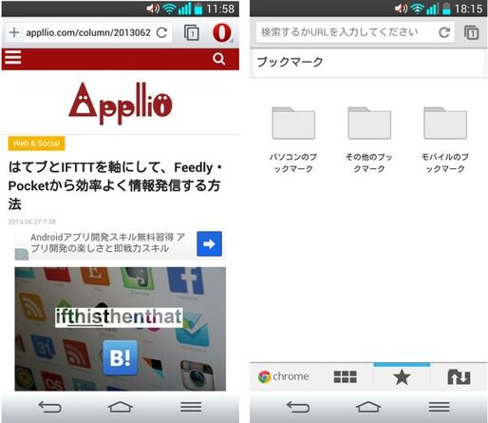
Task: Select the Web & Social category tag
Action: tap(36, 144)
